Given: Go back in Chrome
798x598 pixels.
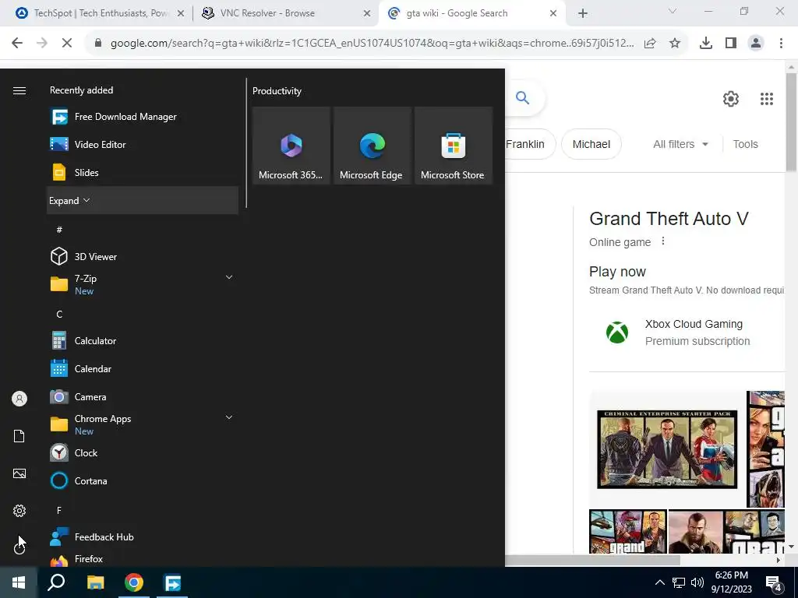Looking at the screenshot, I should (17, 44).
